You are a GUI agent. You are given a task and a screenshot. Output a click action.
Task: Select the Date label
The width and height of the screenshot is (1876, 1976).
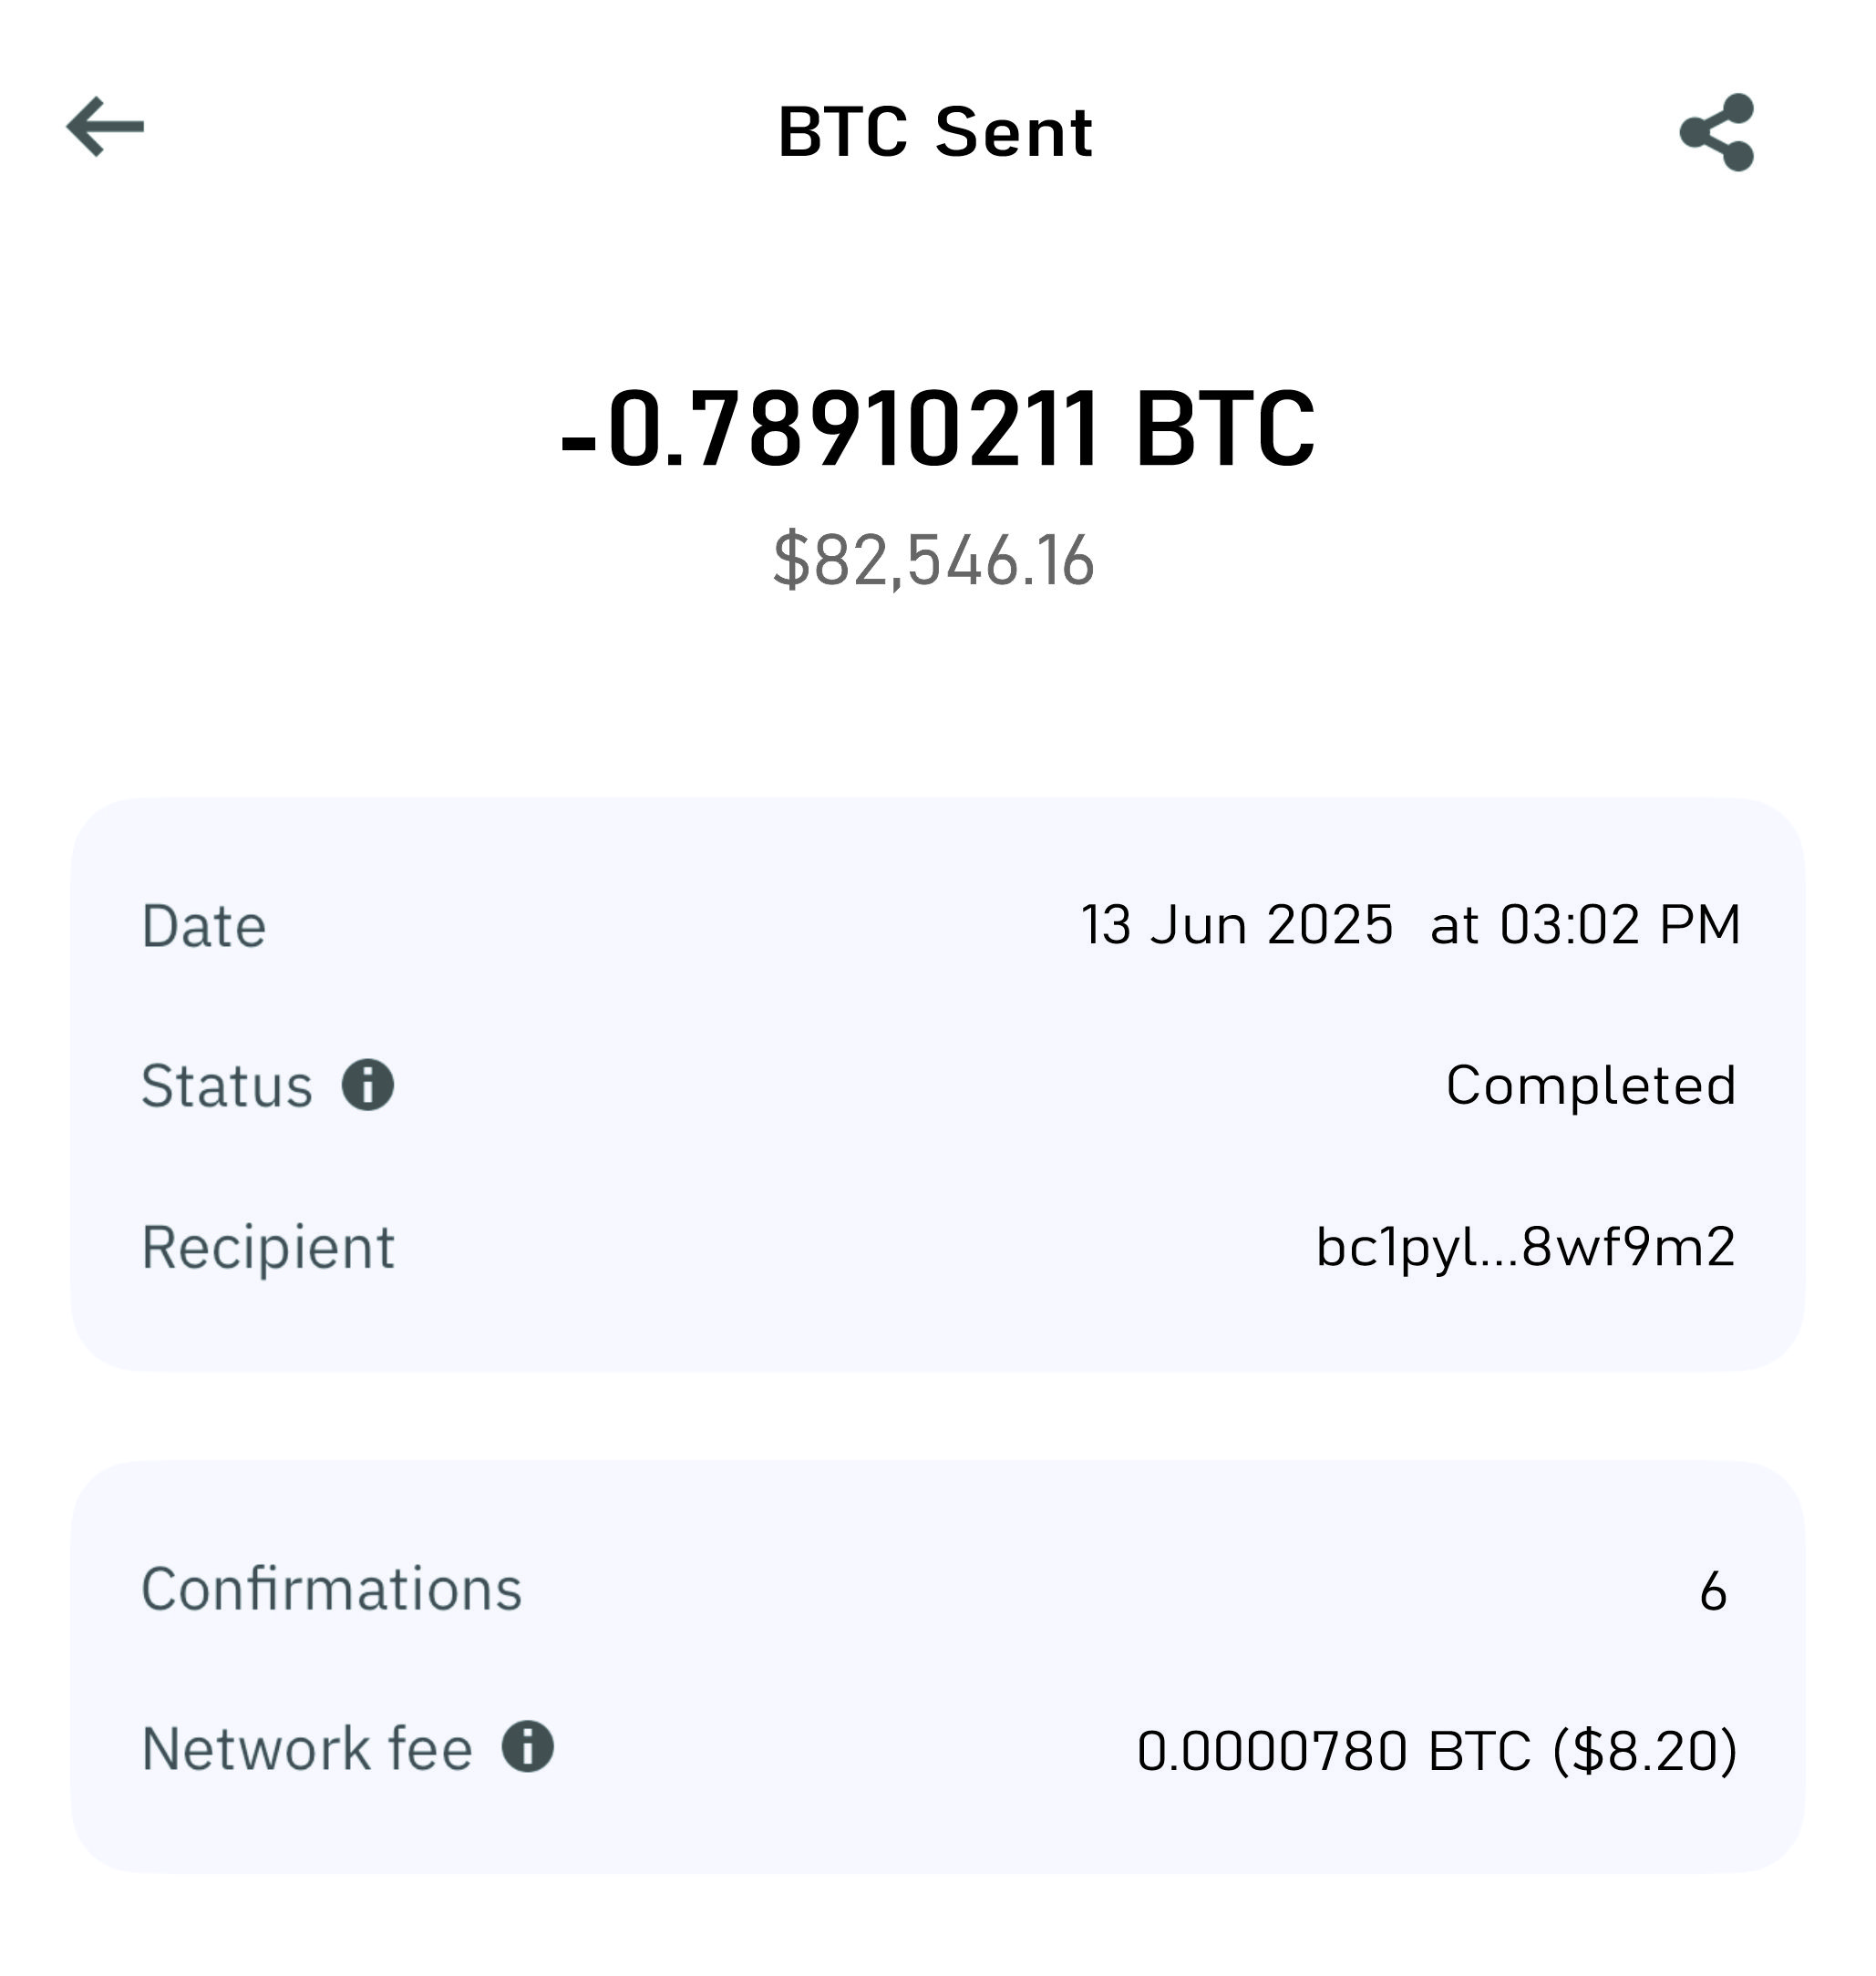(x=204, y=926)
